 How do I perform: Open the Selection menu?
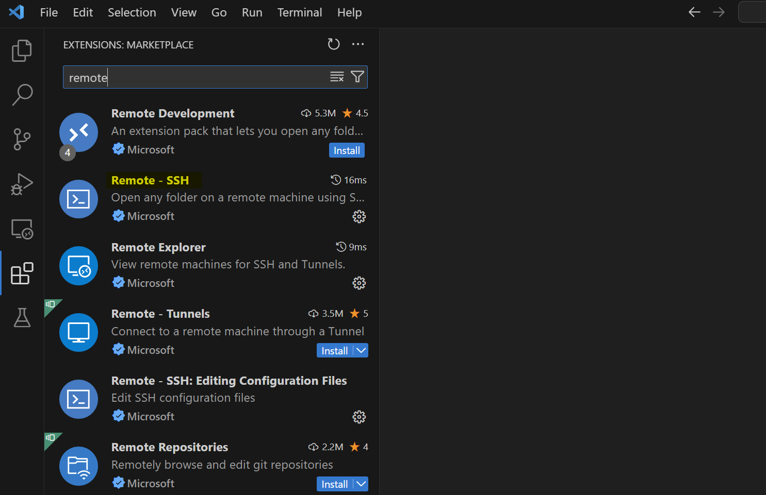coord(132,12)
